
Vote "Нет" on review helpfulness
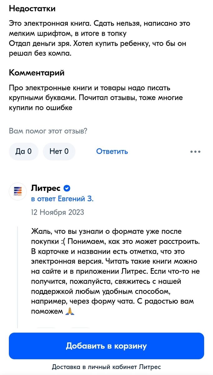59,152
